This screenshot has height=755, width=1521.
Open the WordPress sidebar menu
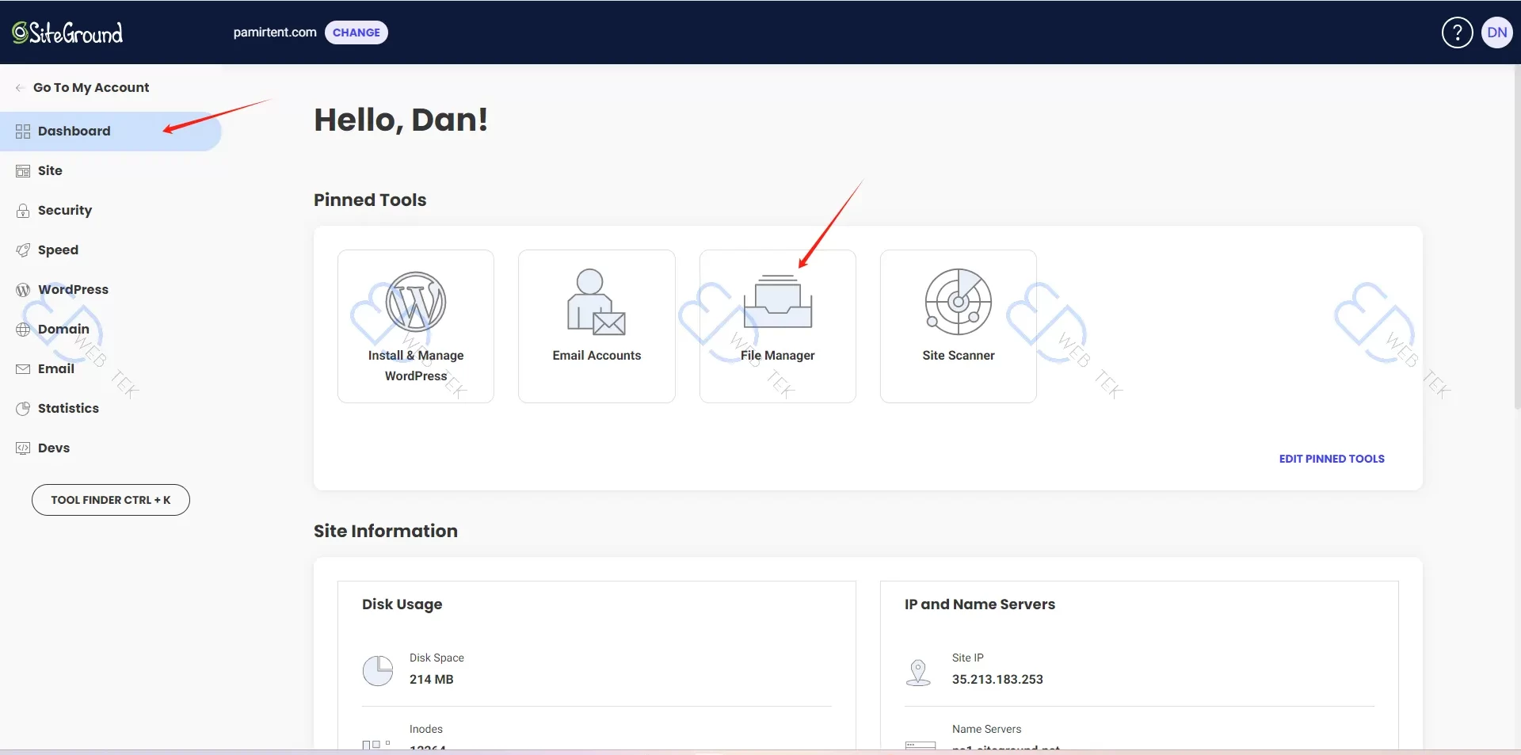point(73,290)
